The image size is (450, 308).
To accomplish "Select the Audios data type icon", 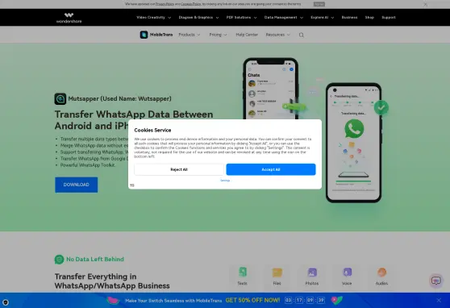I will (x=381, y=273).
